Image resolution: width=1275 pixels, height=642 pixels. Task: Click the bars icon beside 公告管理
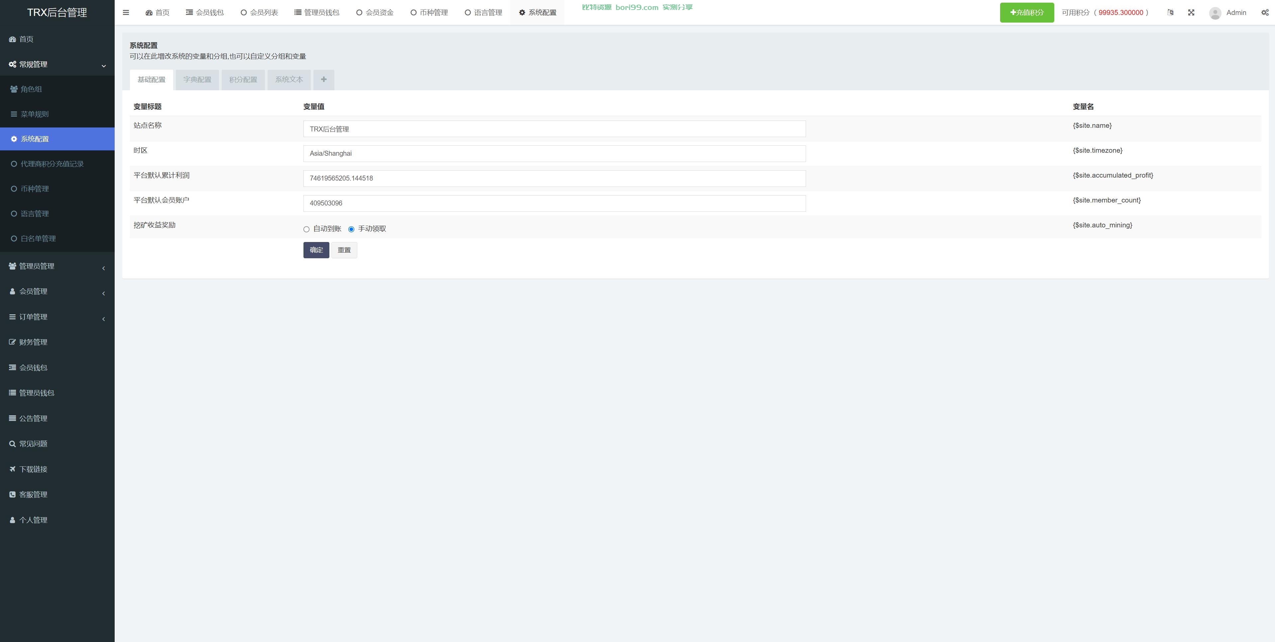click(x=12, y=418)
